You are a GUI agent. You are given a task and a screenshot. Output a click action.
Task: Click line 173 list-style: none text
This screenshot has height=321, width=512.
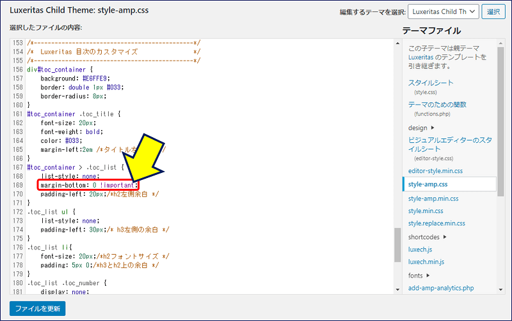pyautogui.click(x=70, y=221)
